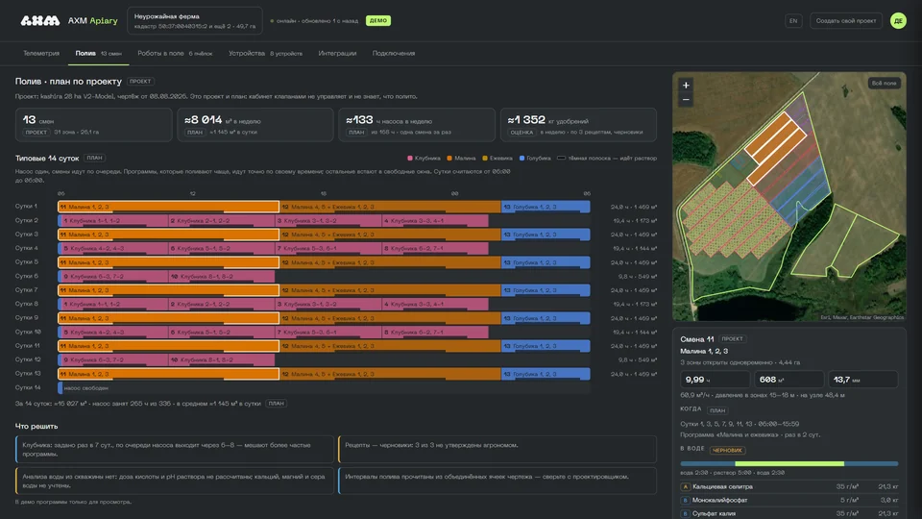Select Клубника 1-1, 1-2 block in Сутки 2
This screenshot has width=922, height=519.
[113, 221]
